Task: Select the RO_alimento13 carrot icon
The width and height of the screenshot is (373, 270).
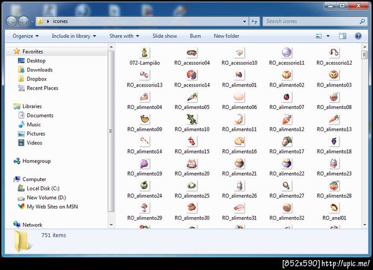Action: [334, 119]
